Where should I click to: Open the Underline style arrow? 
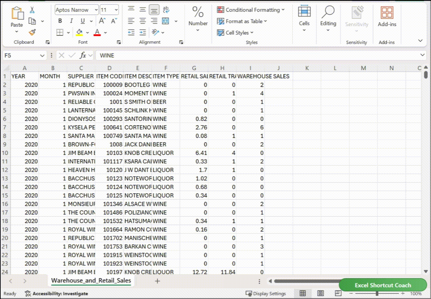point(91,21)
